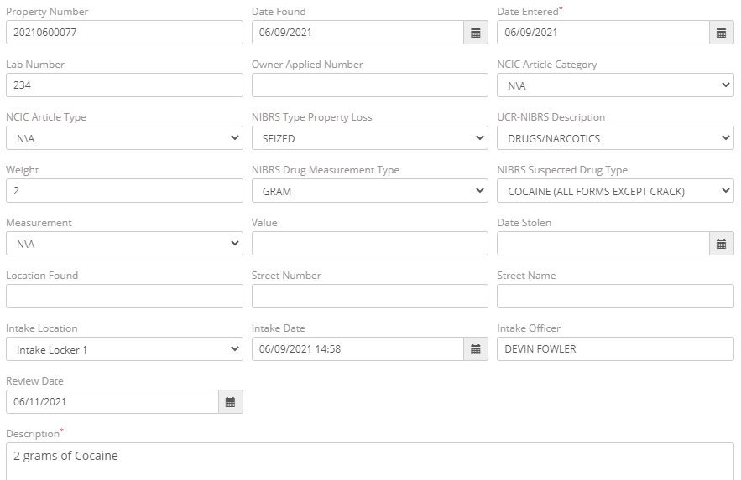741x480 pixels.
Task: Click the Location Found field
Action: point(124,297)
